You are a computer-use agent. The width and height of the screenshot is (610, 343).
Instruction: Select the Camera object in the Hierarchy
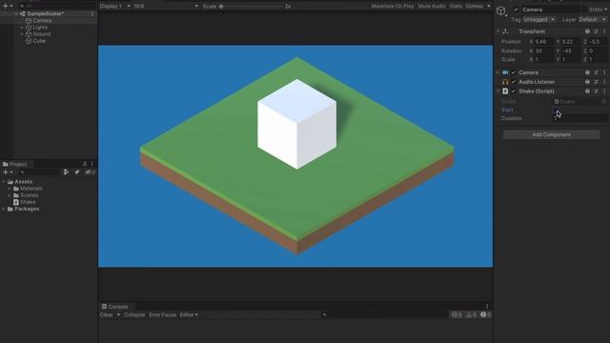42,21
